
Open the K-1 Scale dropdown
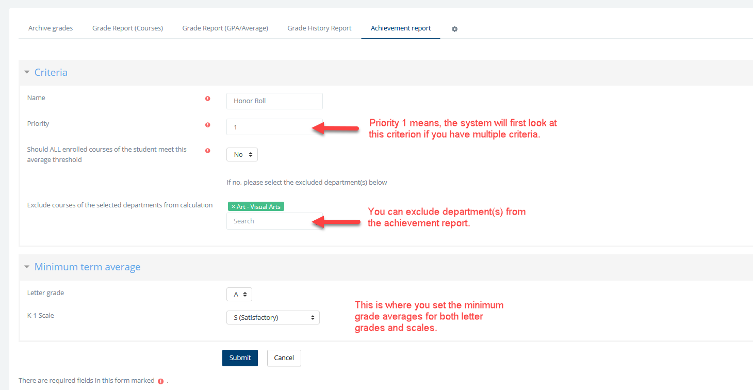(273, 317)
